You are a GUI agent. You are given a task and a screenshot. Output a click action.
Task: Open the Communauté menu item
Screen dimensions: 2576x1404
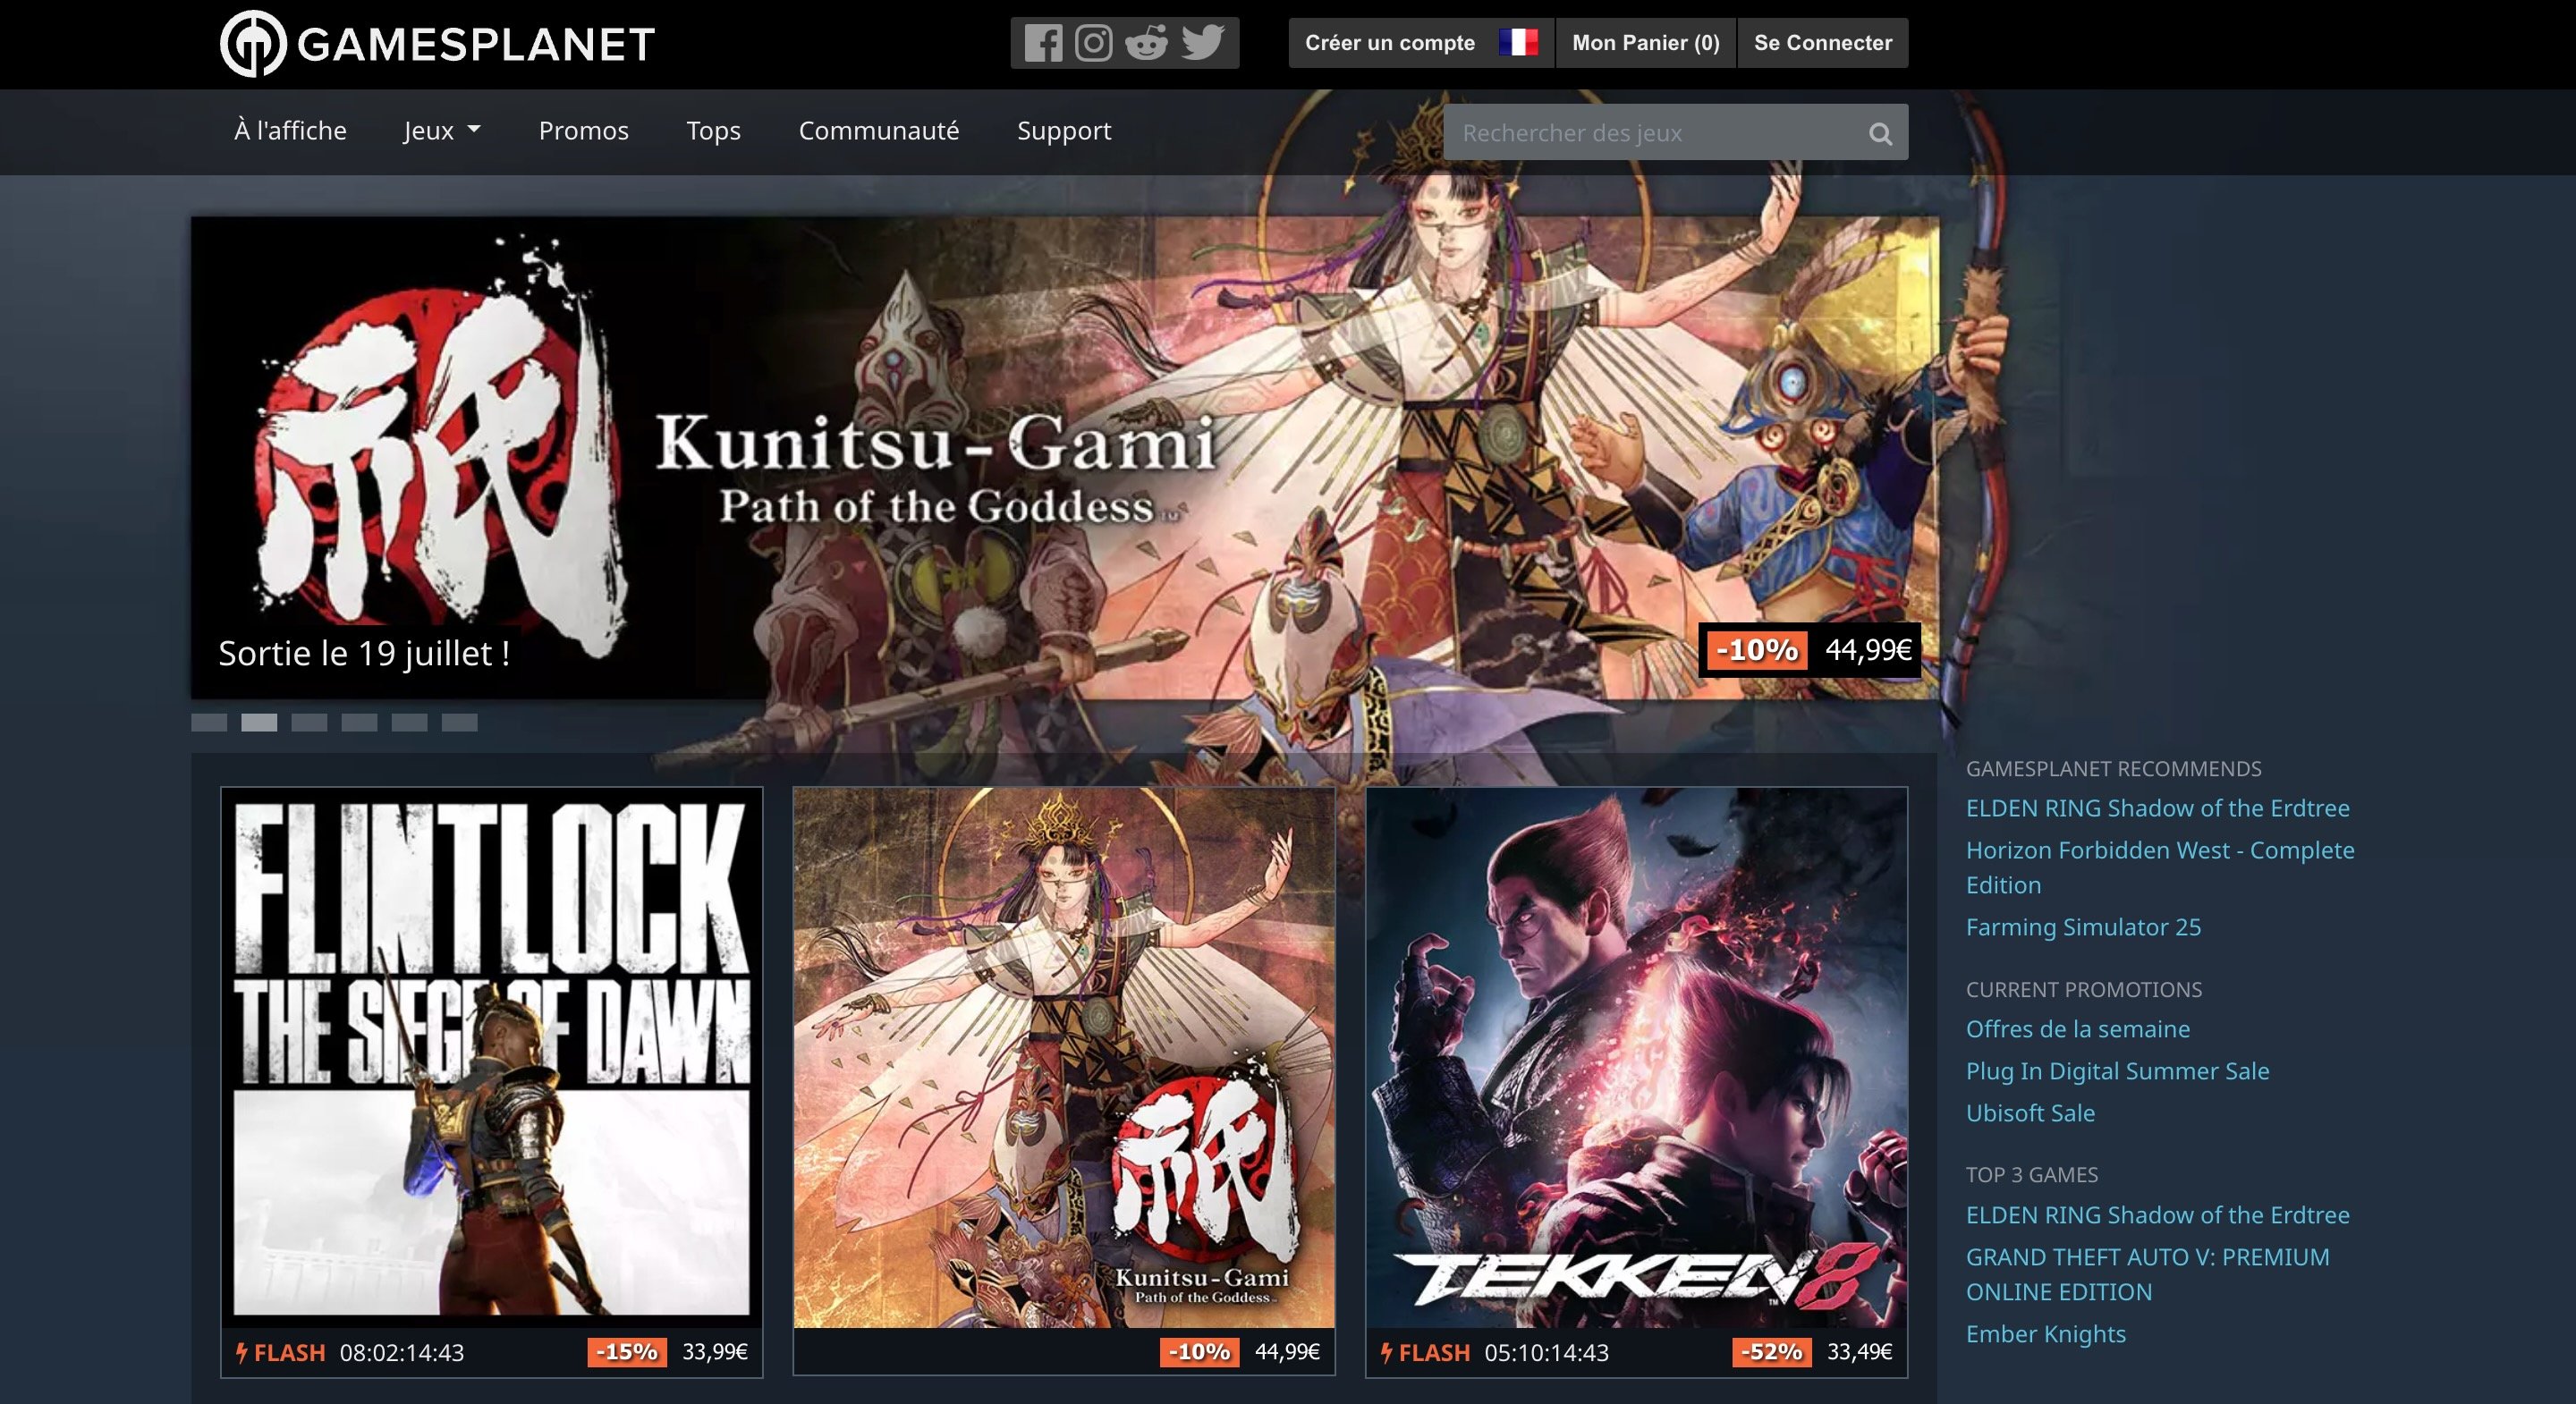coord(879,130)
